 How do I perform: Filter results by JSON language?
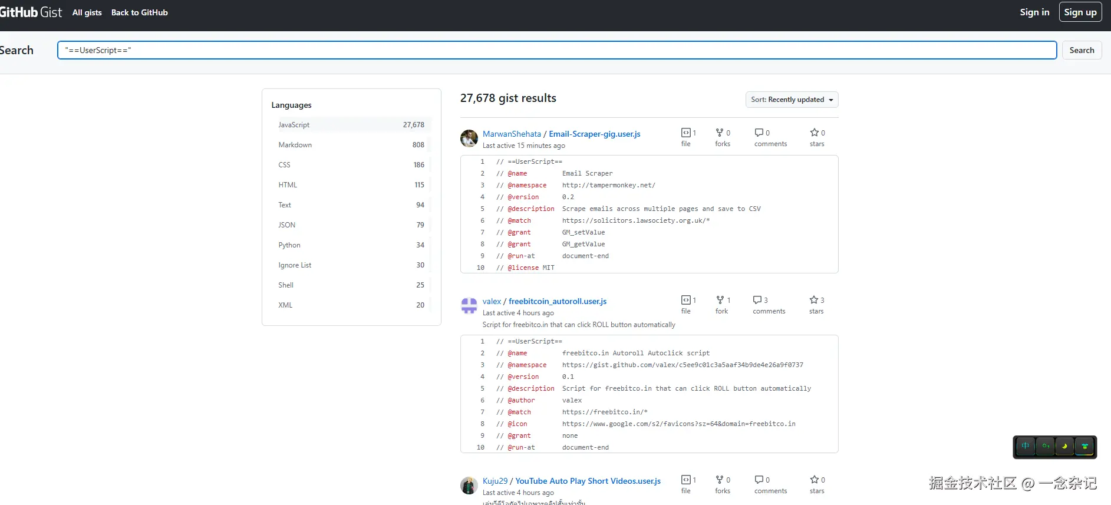pos(351,225)
